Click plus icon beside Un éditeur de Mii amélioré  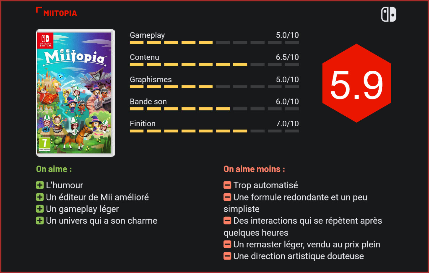point(40,197)
